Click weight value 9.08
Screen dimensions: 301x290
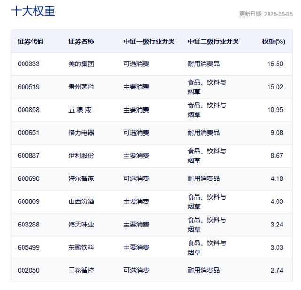coord(277,133)
